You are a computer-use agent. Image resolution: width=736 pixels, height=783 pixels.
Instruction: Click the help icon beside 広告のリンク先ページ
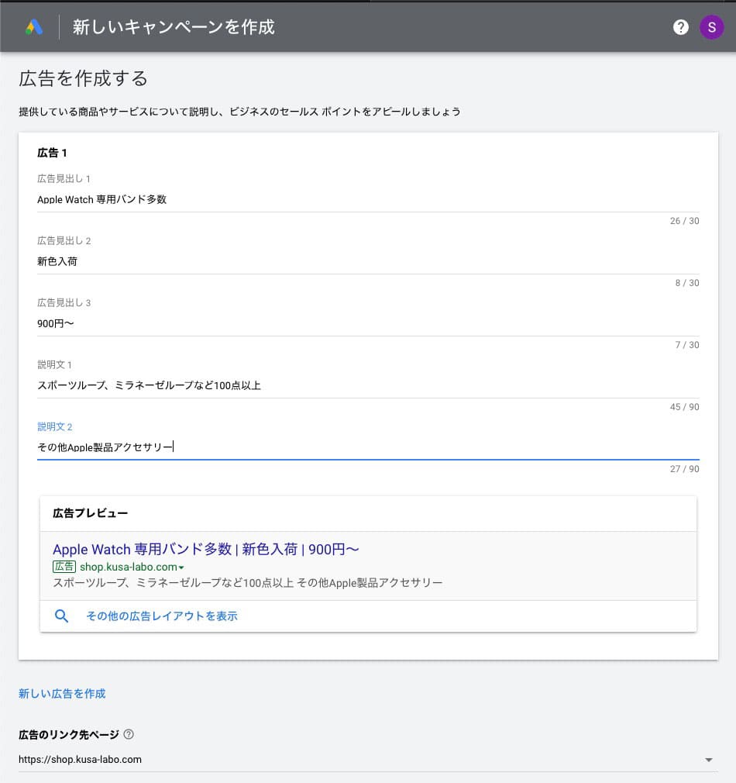[x=129, y=734]
